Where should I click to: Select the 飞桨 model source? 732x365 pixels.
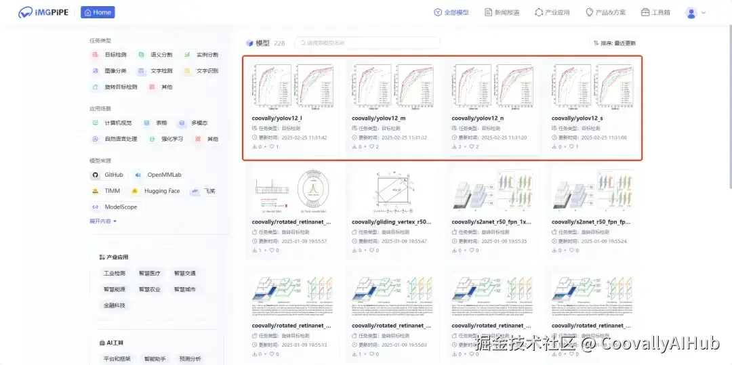click(203, 191)
